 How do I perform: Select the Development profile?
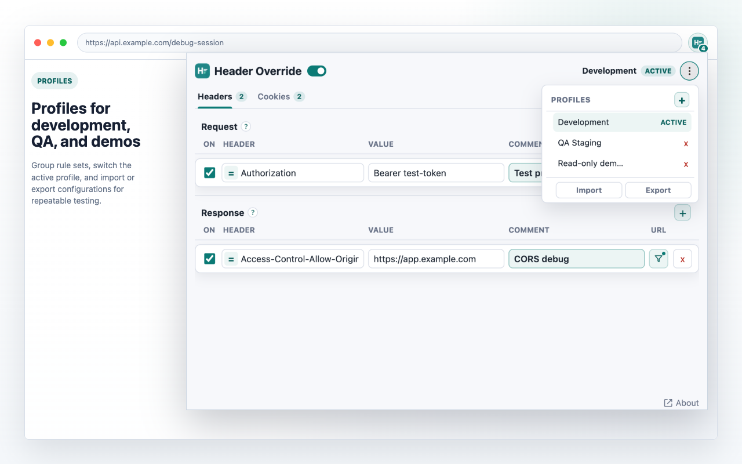pos(622,122)
